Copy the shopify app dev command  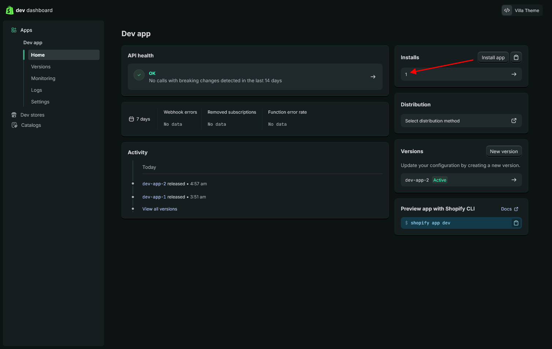click(x=516, y=223)
